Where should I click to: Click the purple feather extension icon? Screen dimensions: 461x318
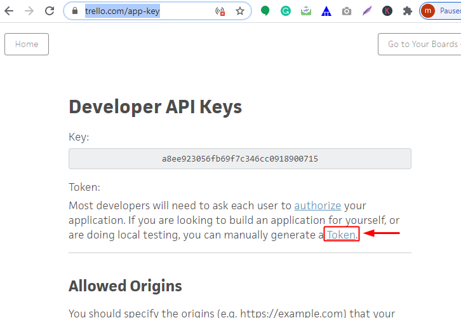[x=367, y=11]
